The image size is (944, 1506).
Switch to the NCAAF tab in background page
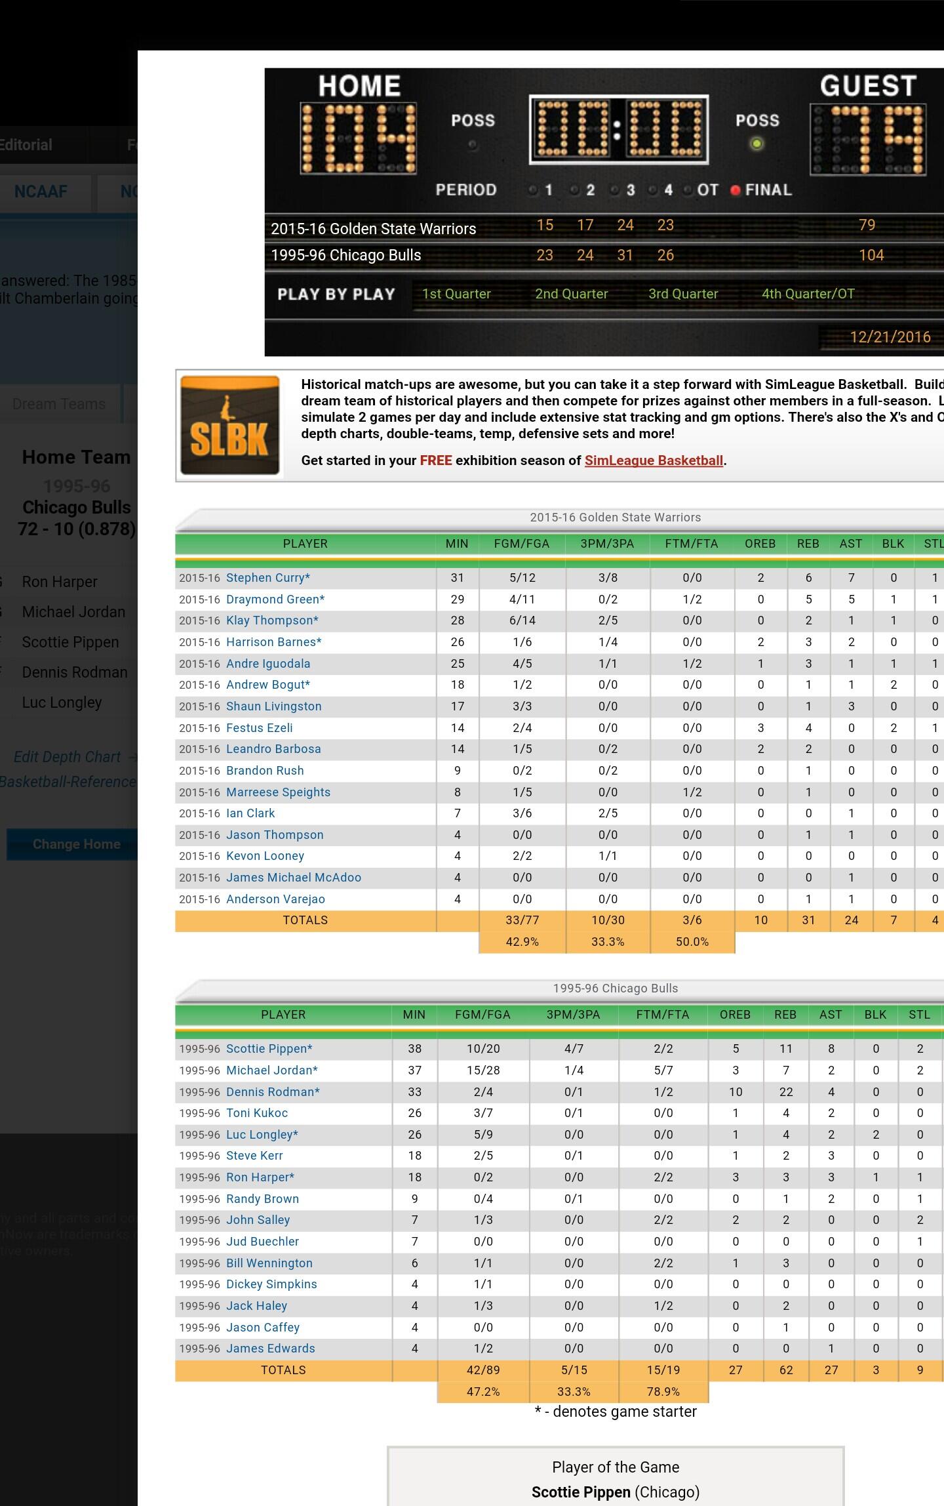[41, 192]
